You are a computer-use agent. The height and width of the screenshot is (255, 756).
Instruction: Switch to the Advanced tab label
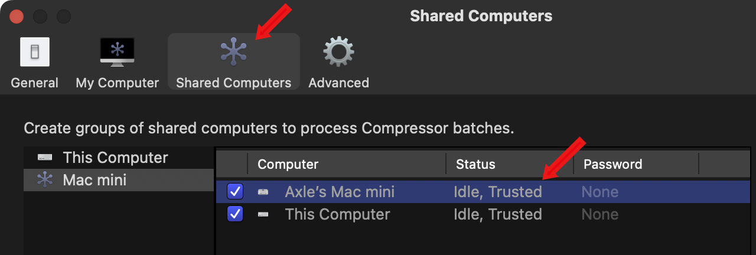338,83
